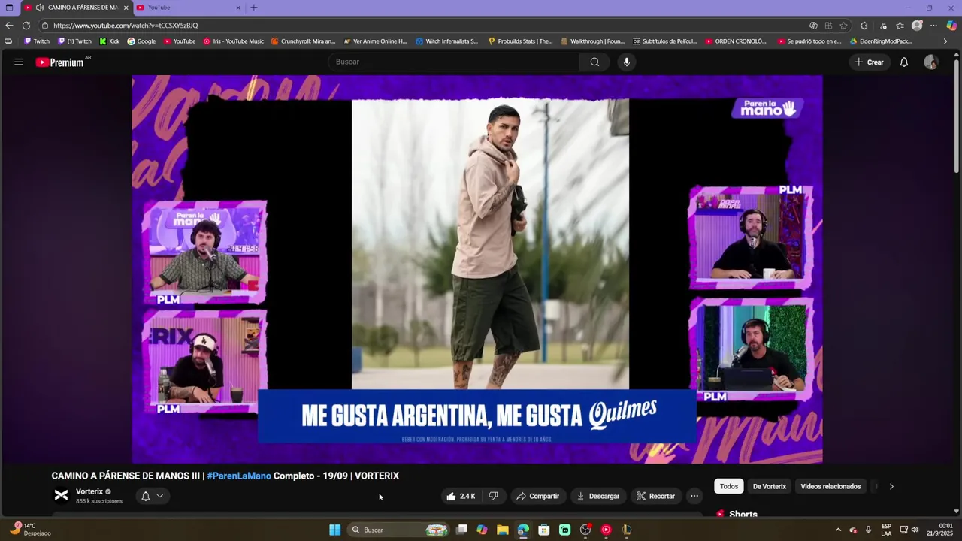Open the Crunchyroll bookmark
Screen dimensions: 962x541
303,41
